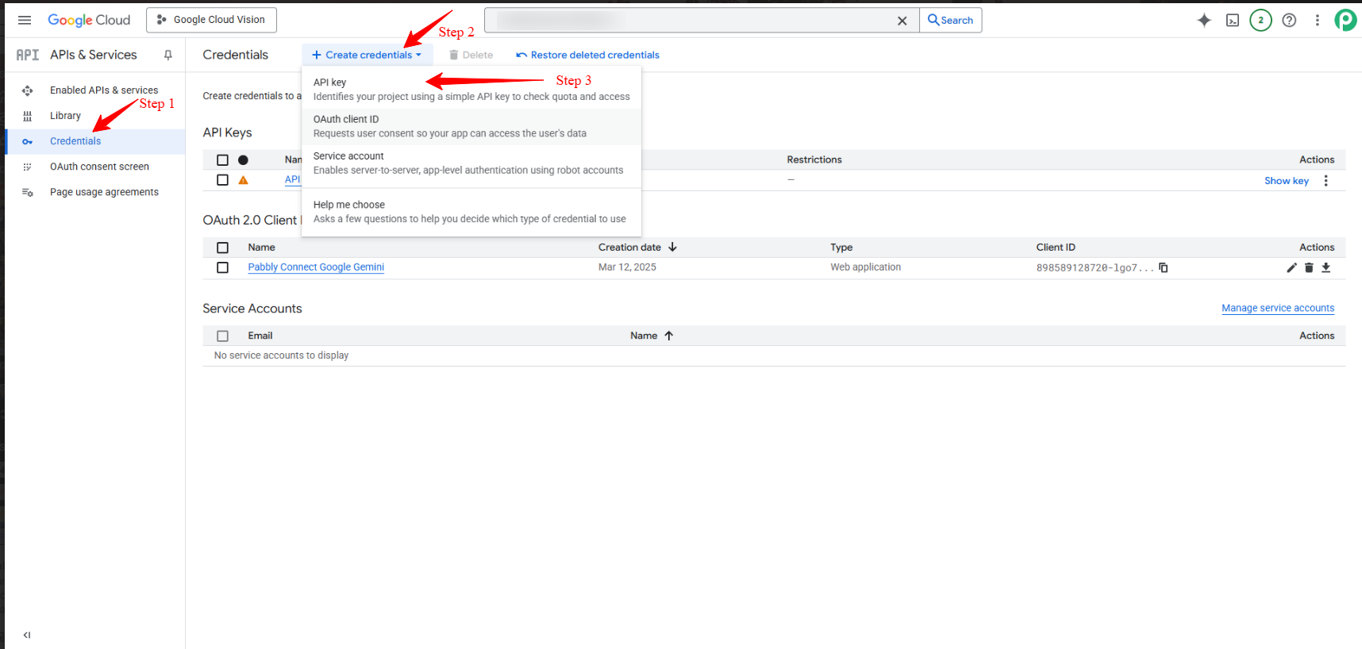The width and height of the screenshot is (1362, 649).
Task: Delete the Pabbly Connect OAuth client
Action: (x=1309, y=268)
